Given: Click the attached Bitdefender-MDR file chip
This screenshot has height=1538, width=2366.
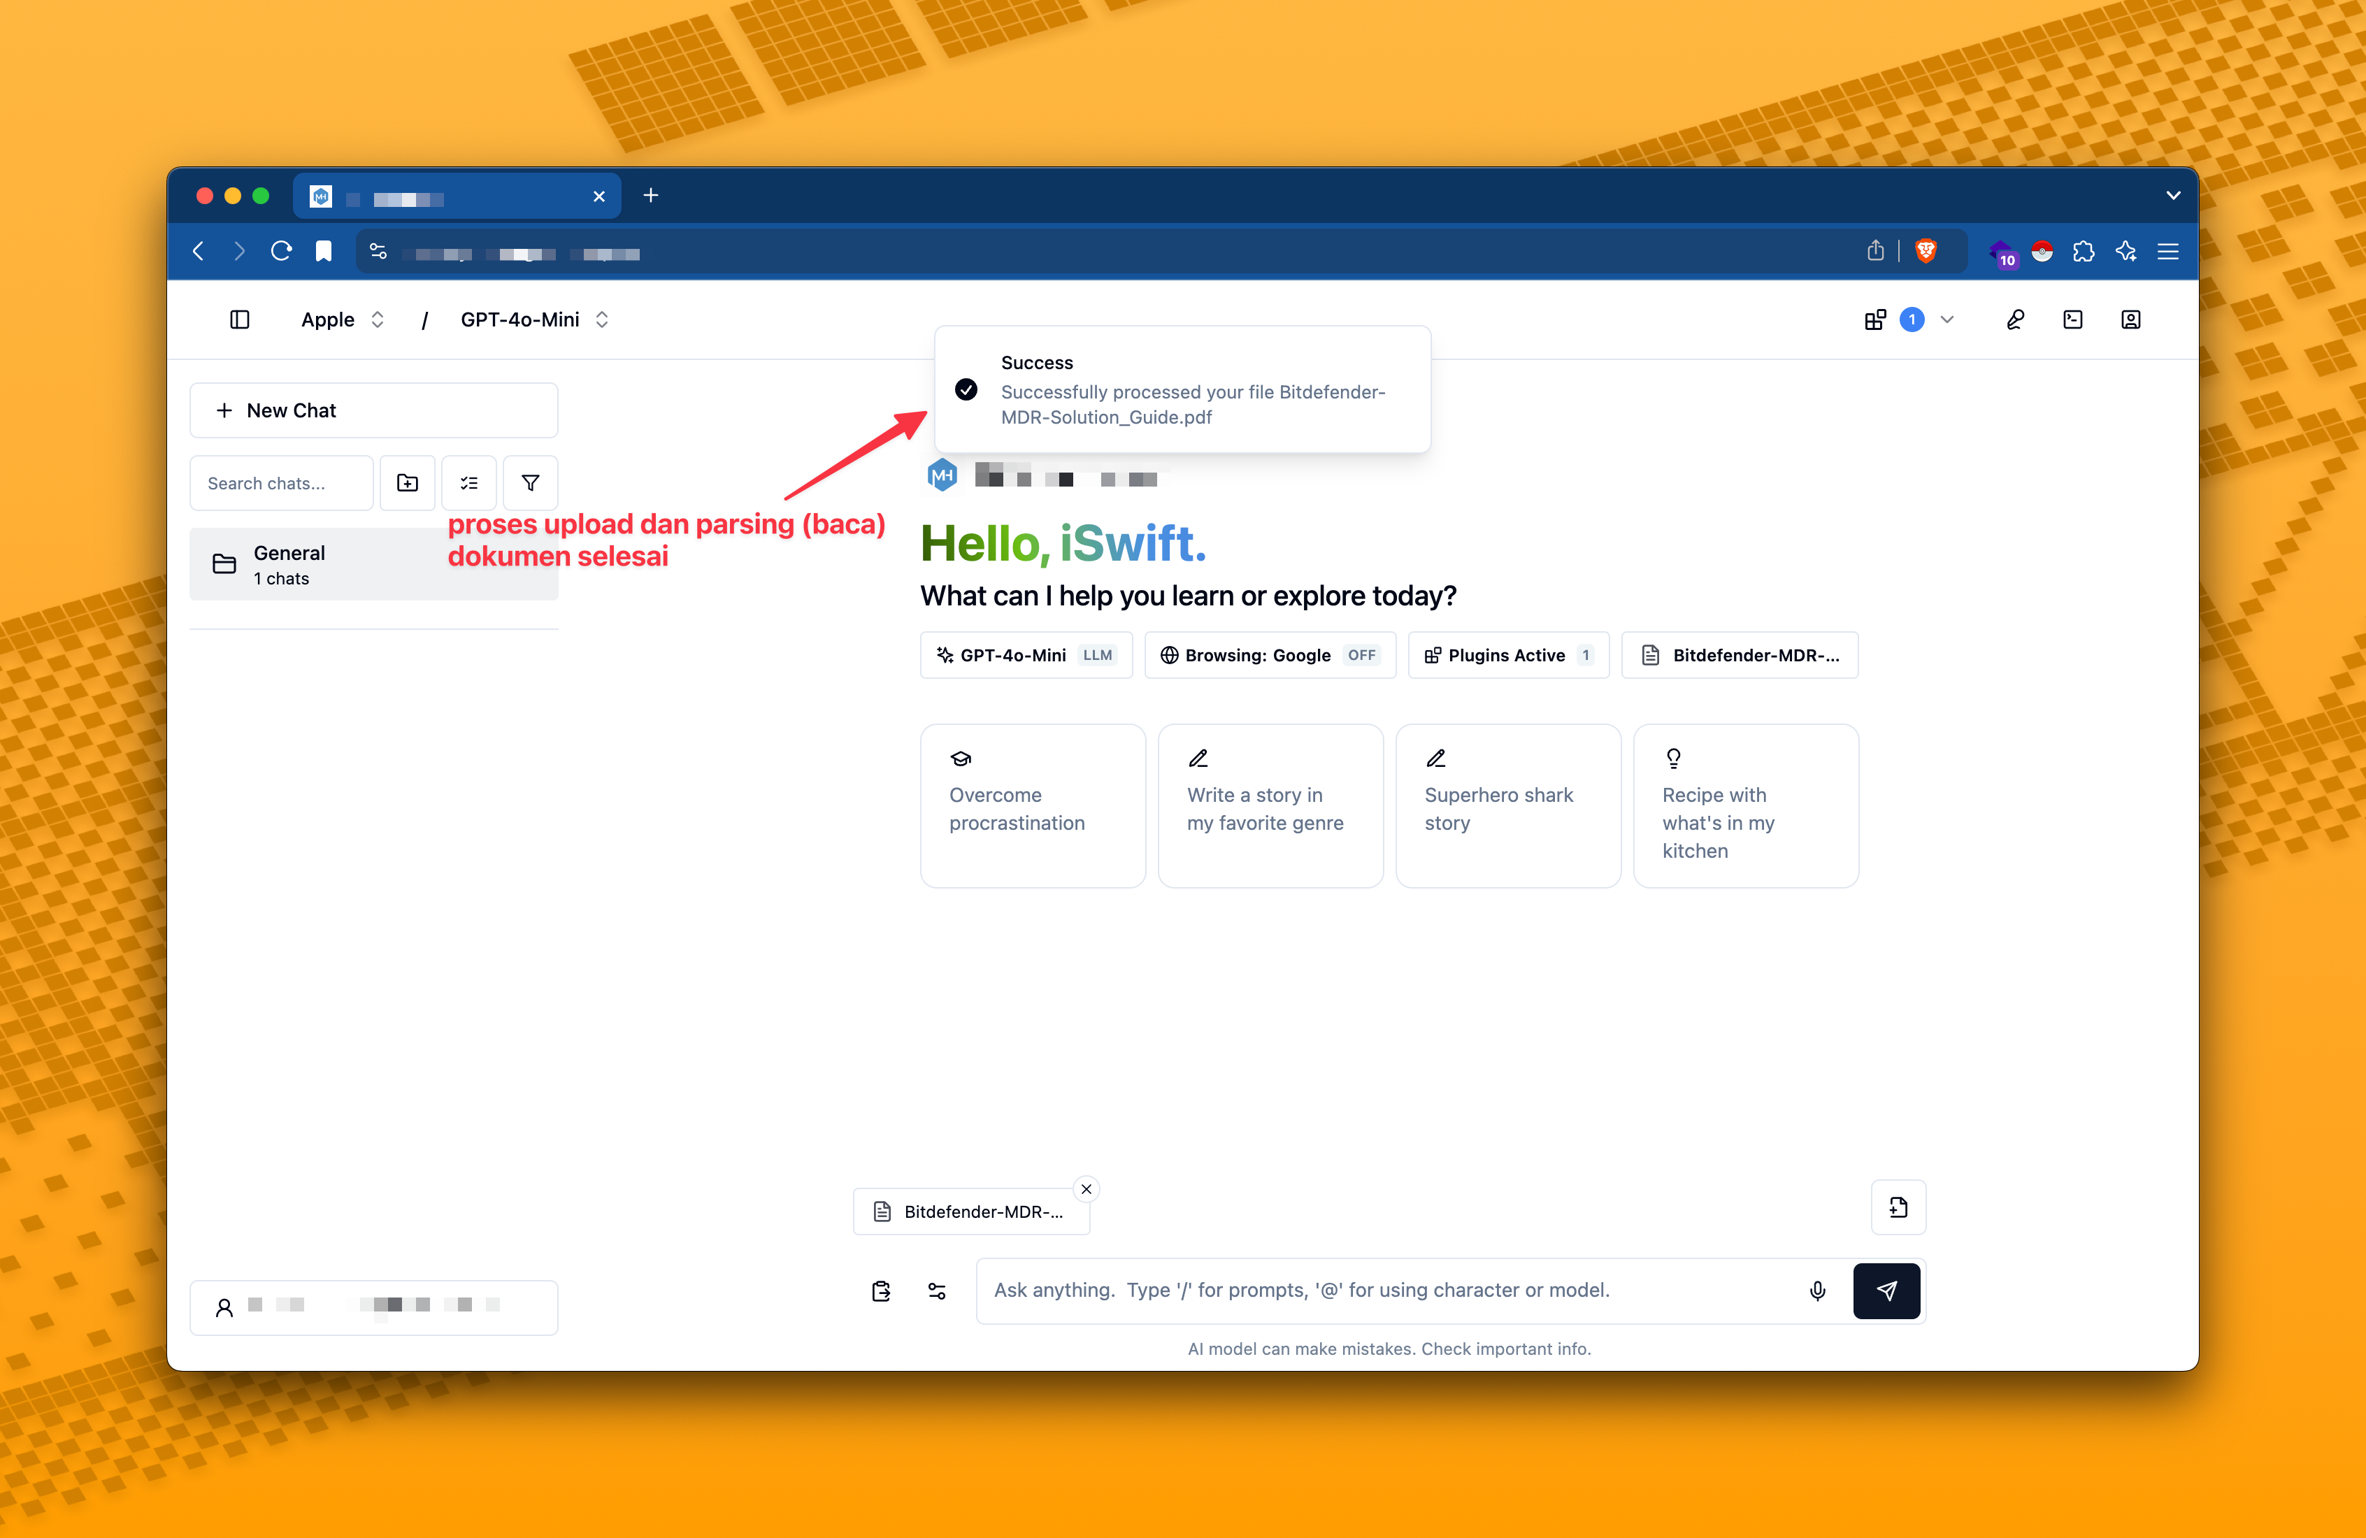Looking at the screenshot, I should click(x=971, y=1212).
